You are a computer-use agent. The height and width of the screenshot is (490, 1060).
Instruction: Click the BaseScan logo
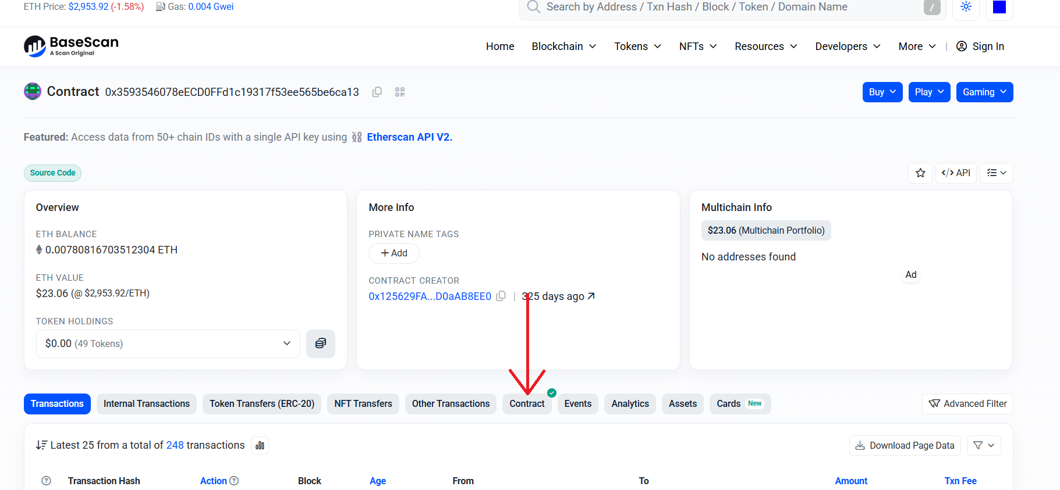coord(71,46)
